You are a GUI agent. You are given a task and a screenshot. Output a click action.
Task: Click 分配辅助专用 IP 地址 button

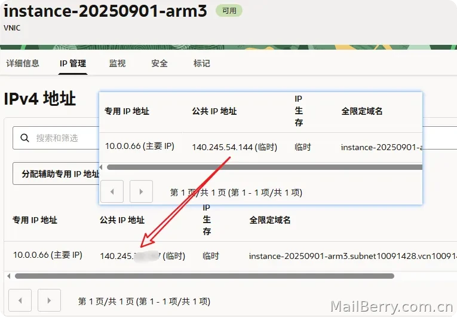tap(56, 173)
